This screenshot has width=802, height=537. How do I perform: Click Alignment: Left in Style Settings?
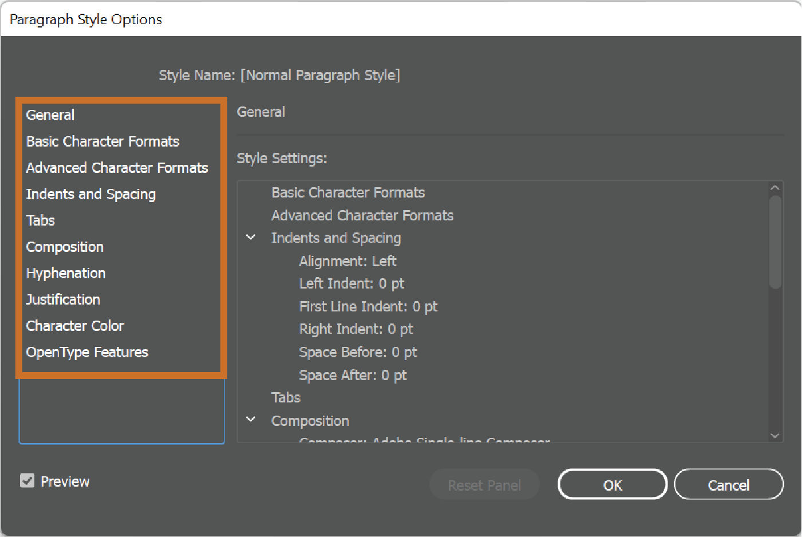pos(347,261)
